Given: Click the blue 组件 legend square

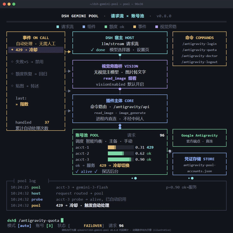Looking at the screenshot, I should pyautogui.click(x=84, y=27).
